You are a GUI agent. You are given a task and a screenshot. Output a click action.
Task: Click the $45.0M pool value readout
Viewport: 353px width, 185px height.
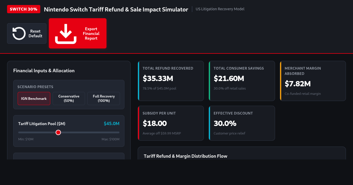pyautogui.click(x=111, y=124)
